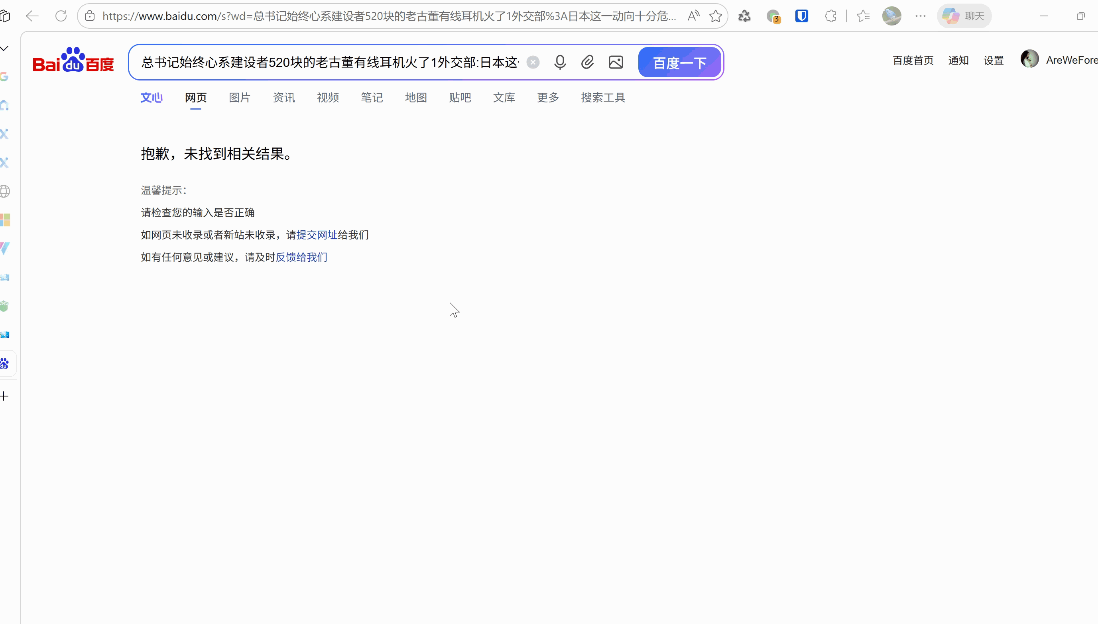Viewport: 1098px width, 624px height.
Task: Open the Baidu app icon in left sidebar
Action: (4, 363)
